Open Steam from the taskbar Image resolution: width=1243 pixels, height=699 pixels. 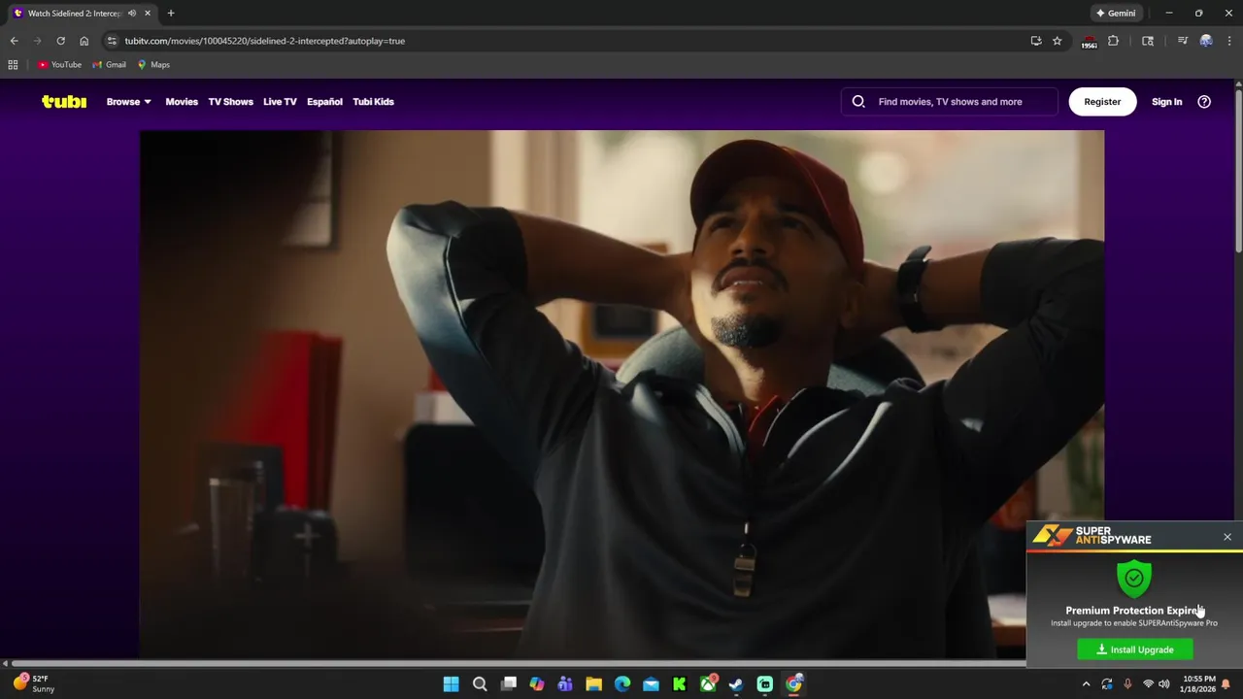pyautogui.click(x=736, y=684)
